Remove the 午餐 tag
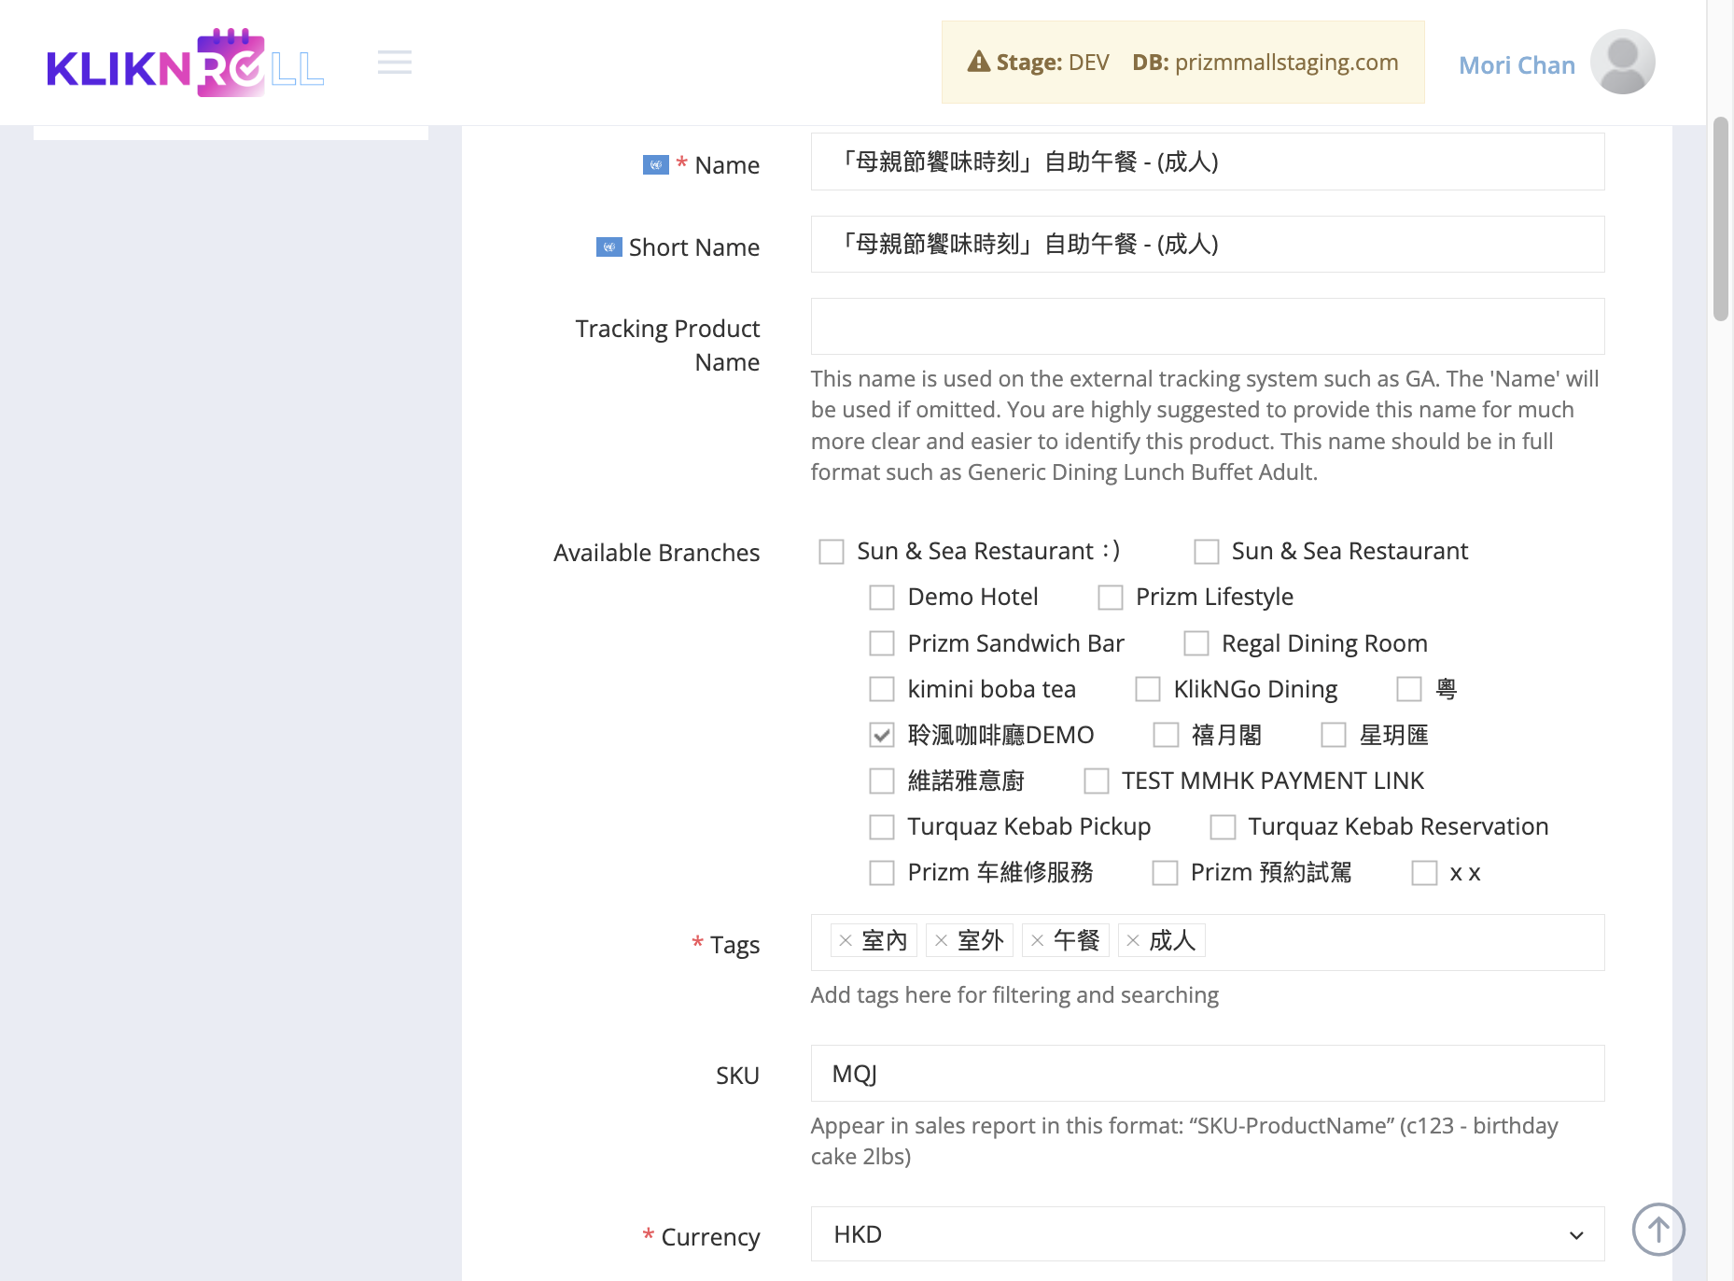The image size is (1734, 1281). (x=1038, y=941)
